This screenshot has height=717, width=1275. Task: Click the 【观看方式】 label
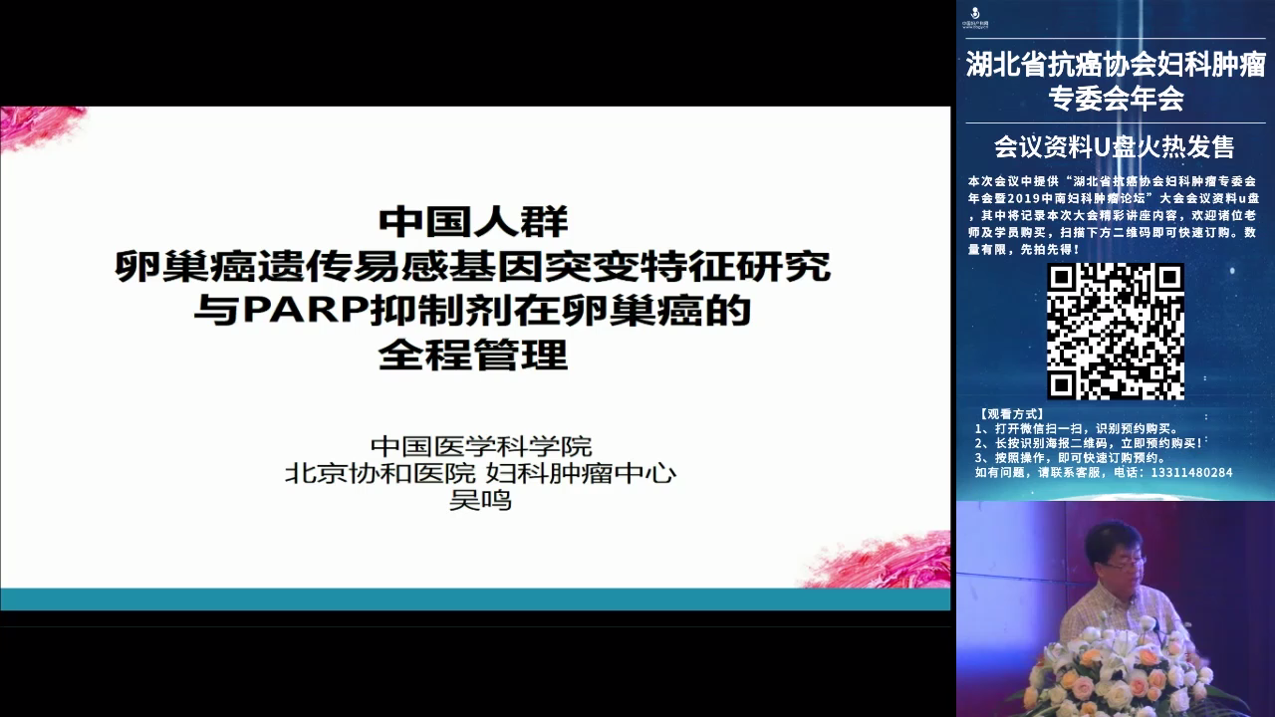point(1011,413)
